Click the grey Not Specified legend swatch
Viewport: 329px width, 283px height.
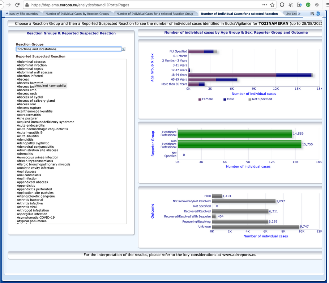click(x=250, y=99)
